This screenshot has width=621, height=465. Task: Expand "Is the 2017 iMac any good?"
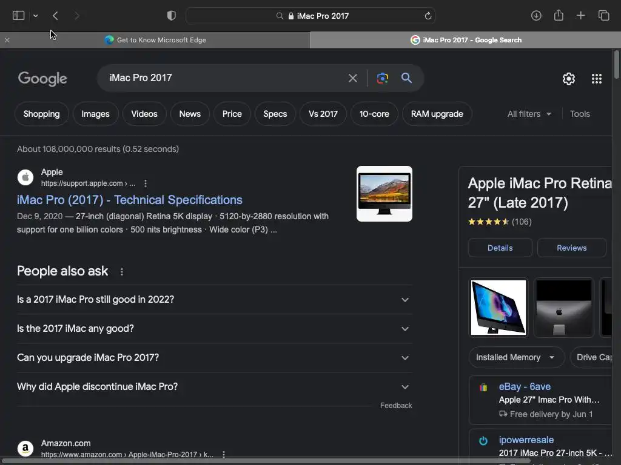[214, 329]
